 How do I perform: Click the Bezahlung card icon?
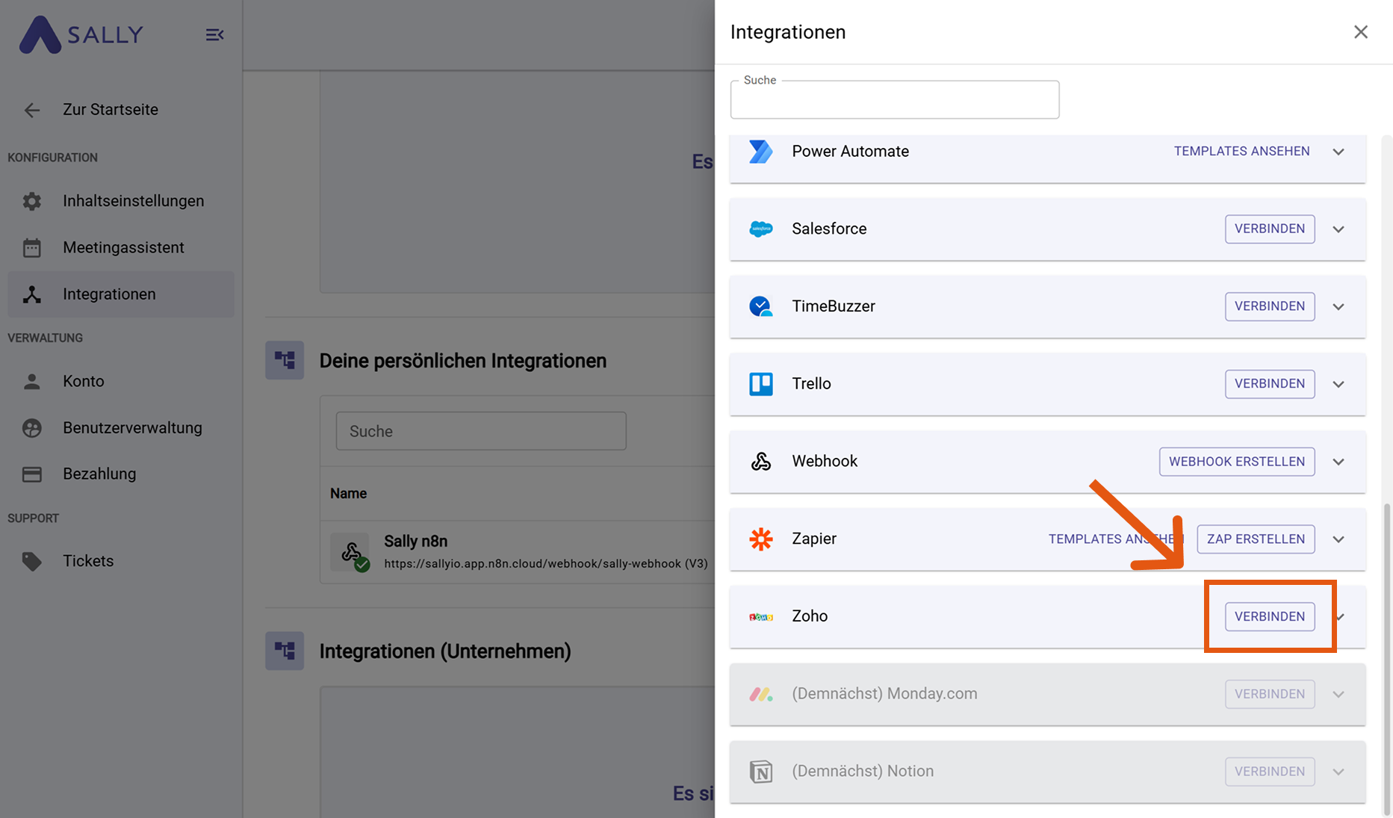click(31, 474)
